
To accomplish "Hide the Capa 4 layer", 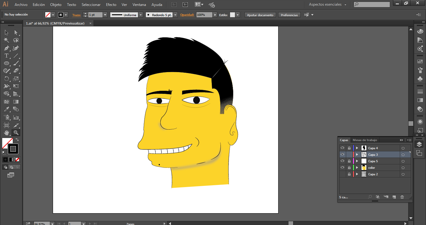I will [342, 148].
